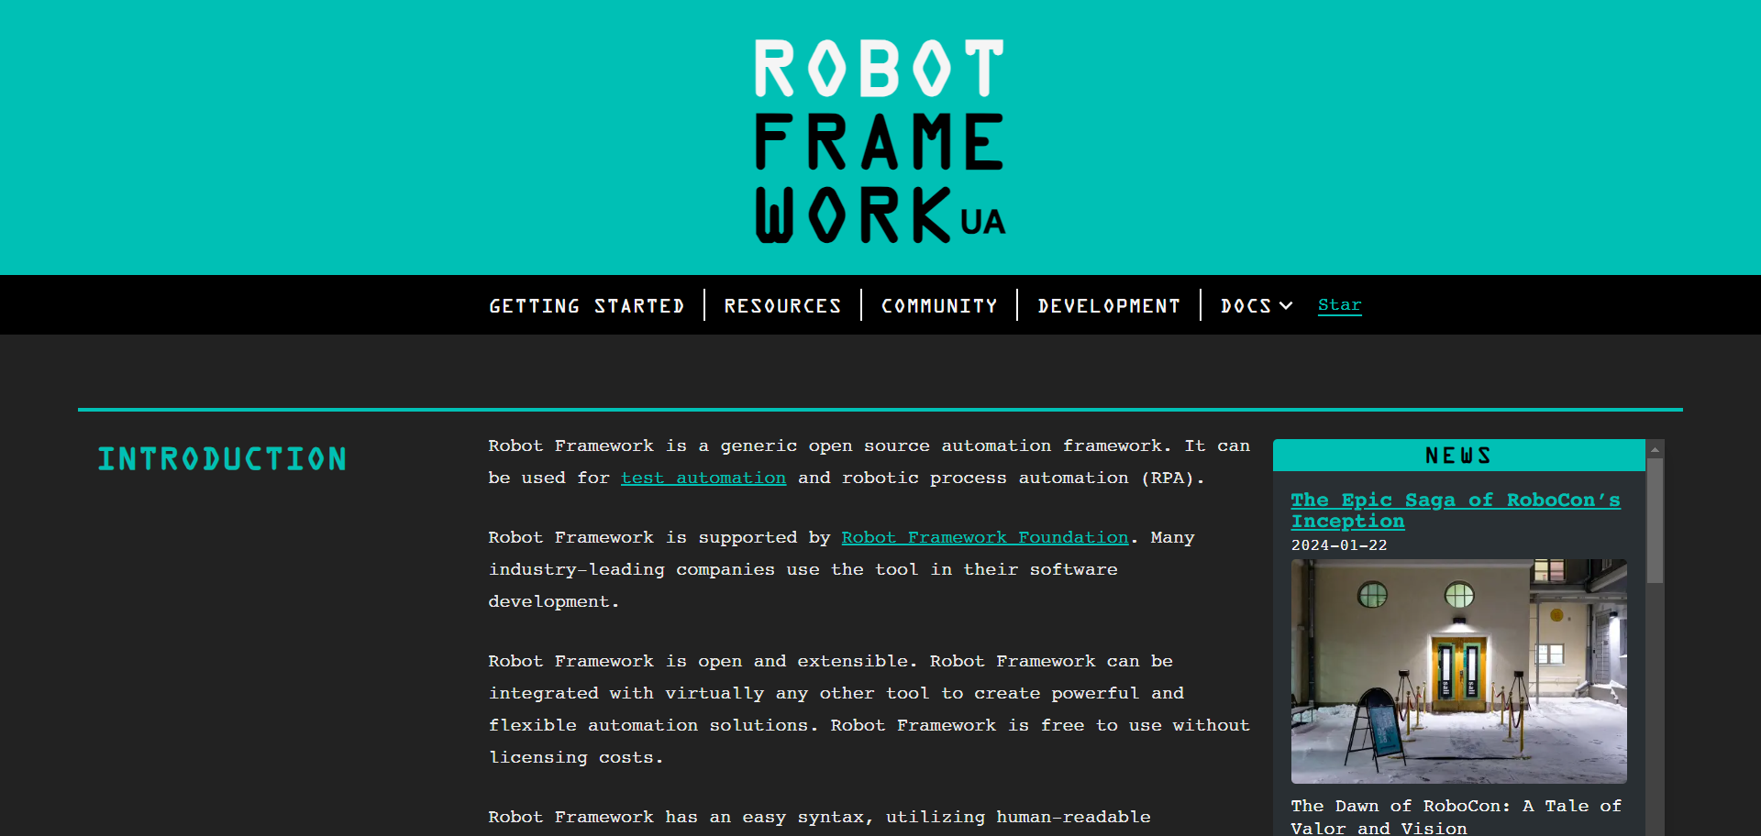Open the Getting Started section

click(587, 305)
